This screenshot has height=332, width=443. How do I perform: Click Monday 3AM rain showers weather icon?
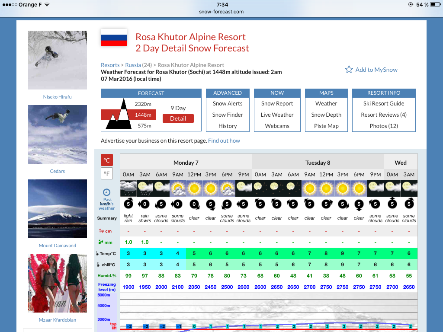tap(144, 188)
